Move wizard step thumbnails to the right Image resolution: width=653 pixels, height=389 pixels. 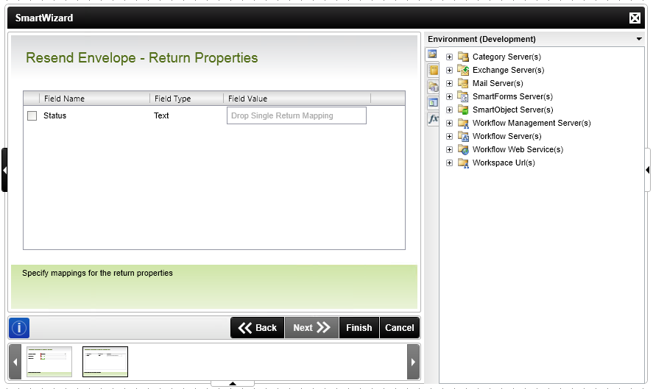pyautogui.click(x=413, y=362)
